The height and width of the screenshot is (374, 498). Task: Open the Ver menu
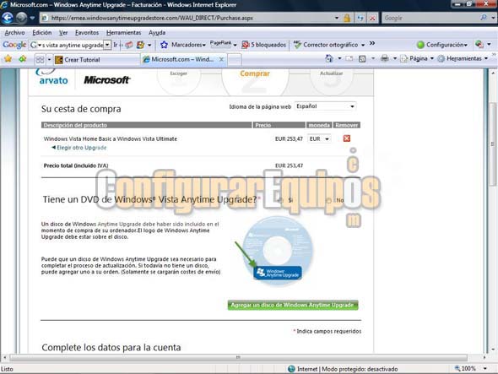63,32
